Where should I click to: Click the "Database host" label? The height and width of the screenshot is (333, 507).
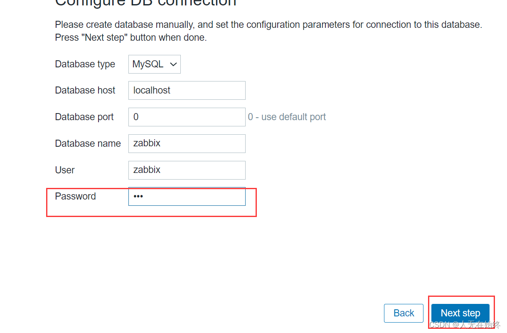[85, 90]
